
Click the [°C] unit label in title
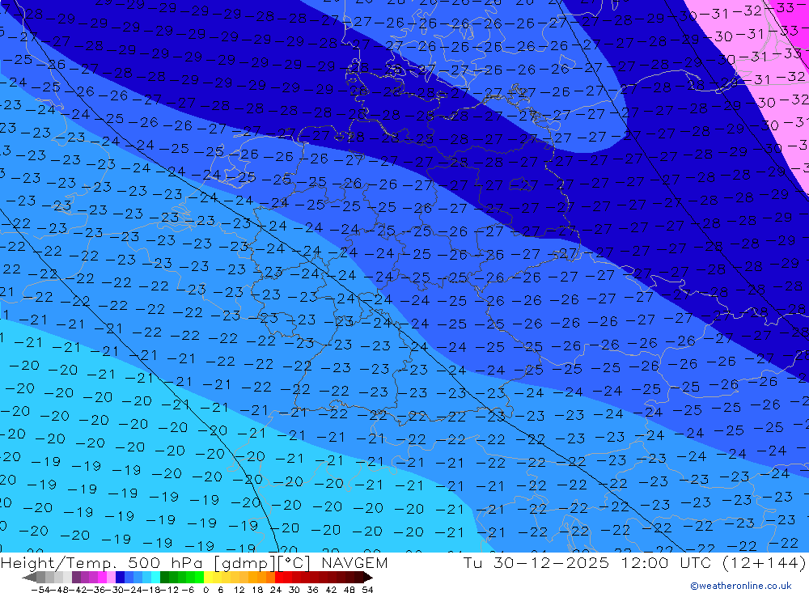click(294, 563)
